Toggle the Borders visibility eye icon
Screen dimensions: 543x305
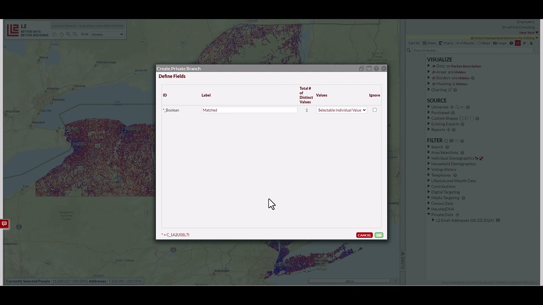tap(434, 78)
